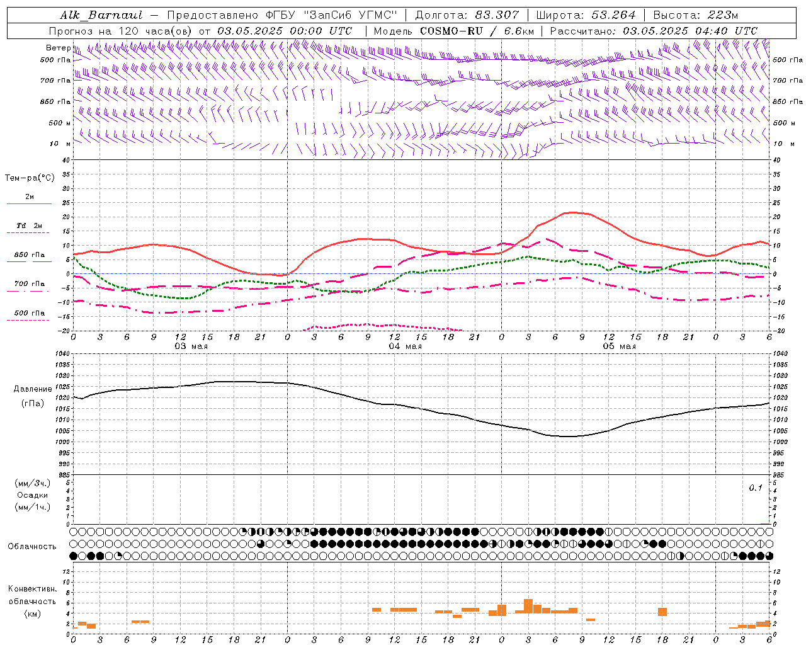
Task: Select the "Долгота: 83.307" header value
Action: coord(467,15)
